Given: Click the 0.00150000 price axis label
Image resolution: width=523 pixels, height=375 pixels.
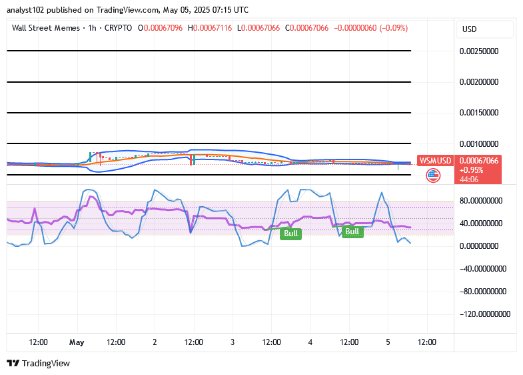Looking at the screenshot, I should coord(479,113).
